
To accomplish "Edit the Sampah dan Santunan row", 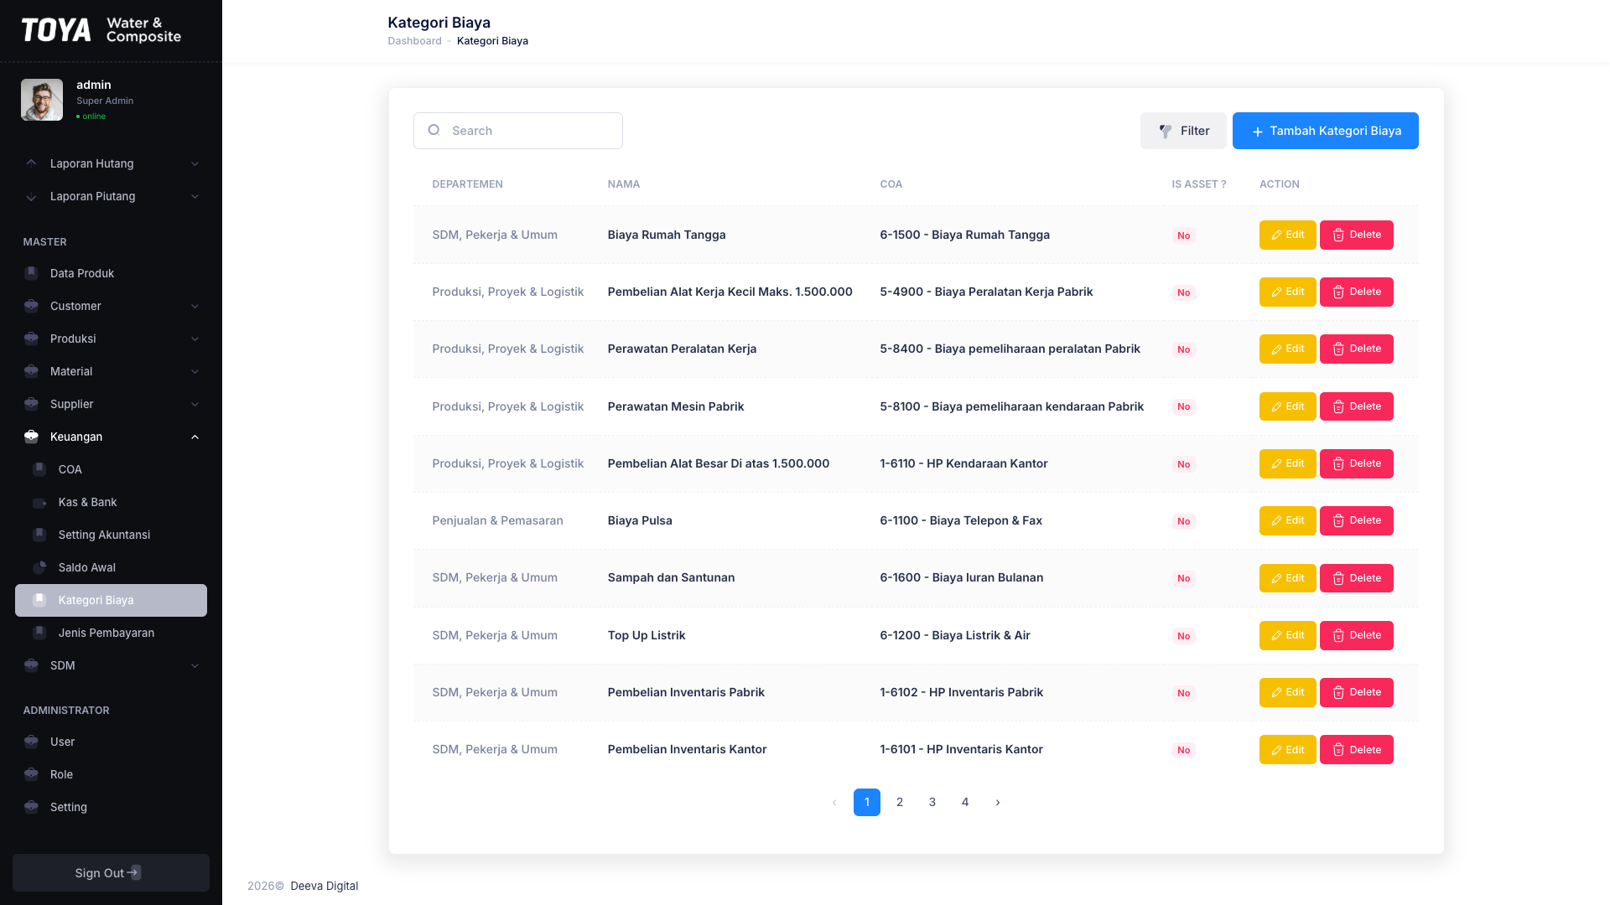I will 1287,578.
